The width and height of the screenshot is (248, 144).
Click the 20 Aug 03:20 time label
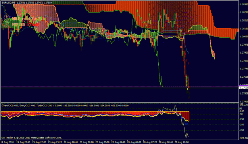click(102, 142)
